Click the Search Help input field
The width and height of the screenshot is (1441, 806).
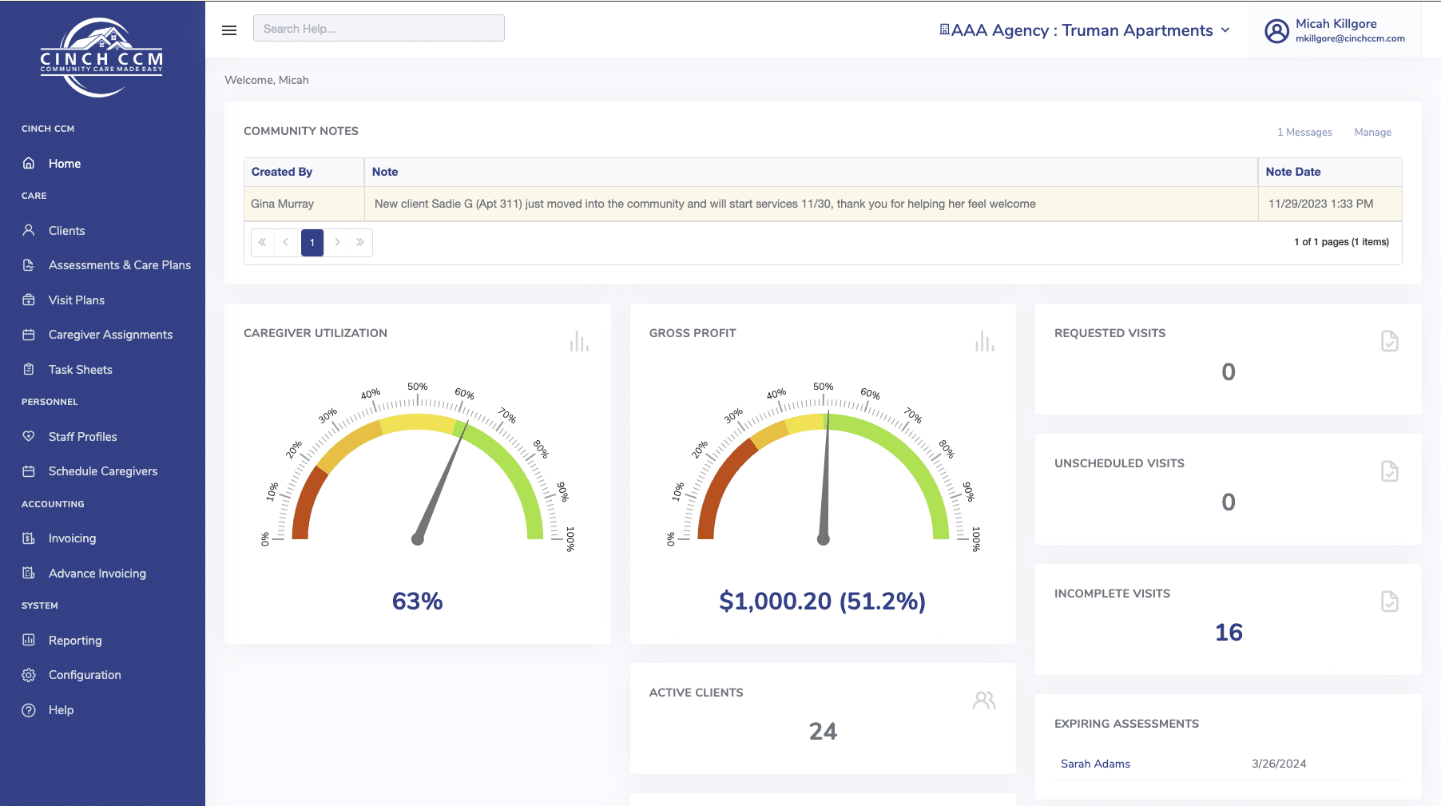coord(379,29)
